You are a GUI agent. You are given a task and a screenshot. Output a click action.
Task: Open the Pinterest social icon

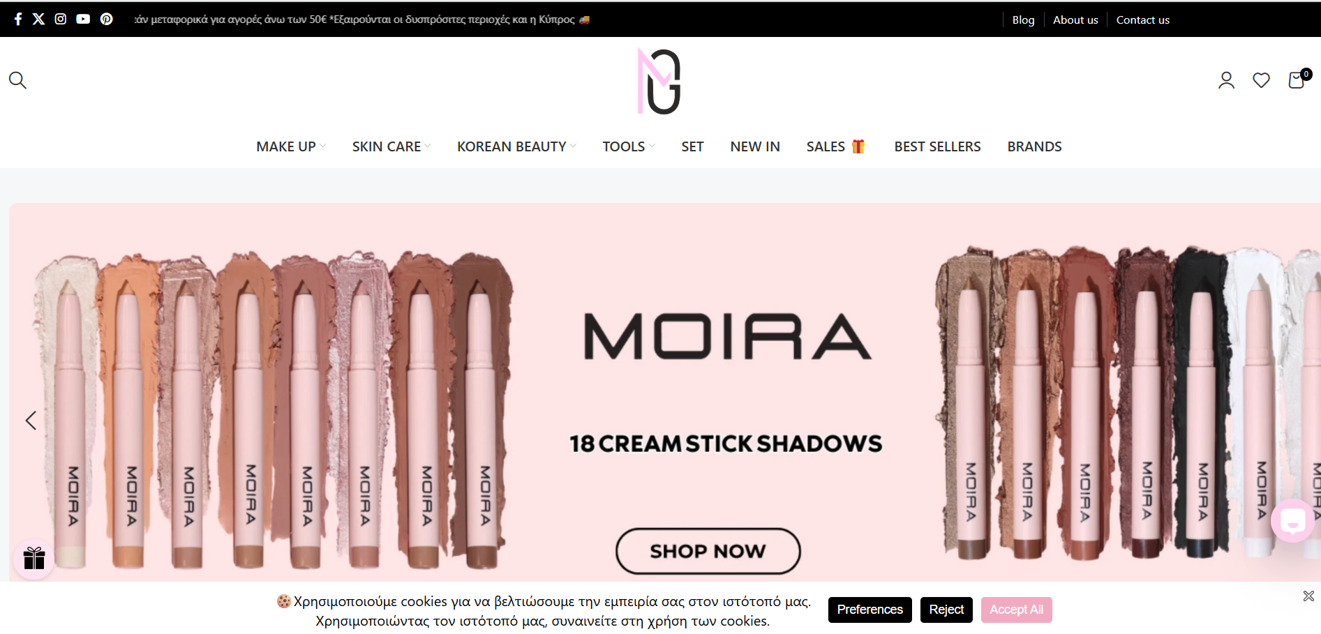(x=106, y=19)
